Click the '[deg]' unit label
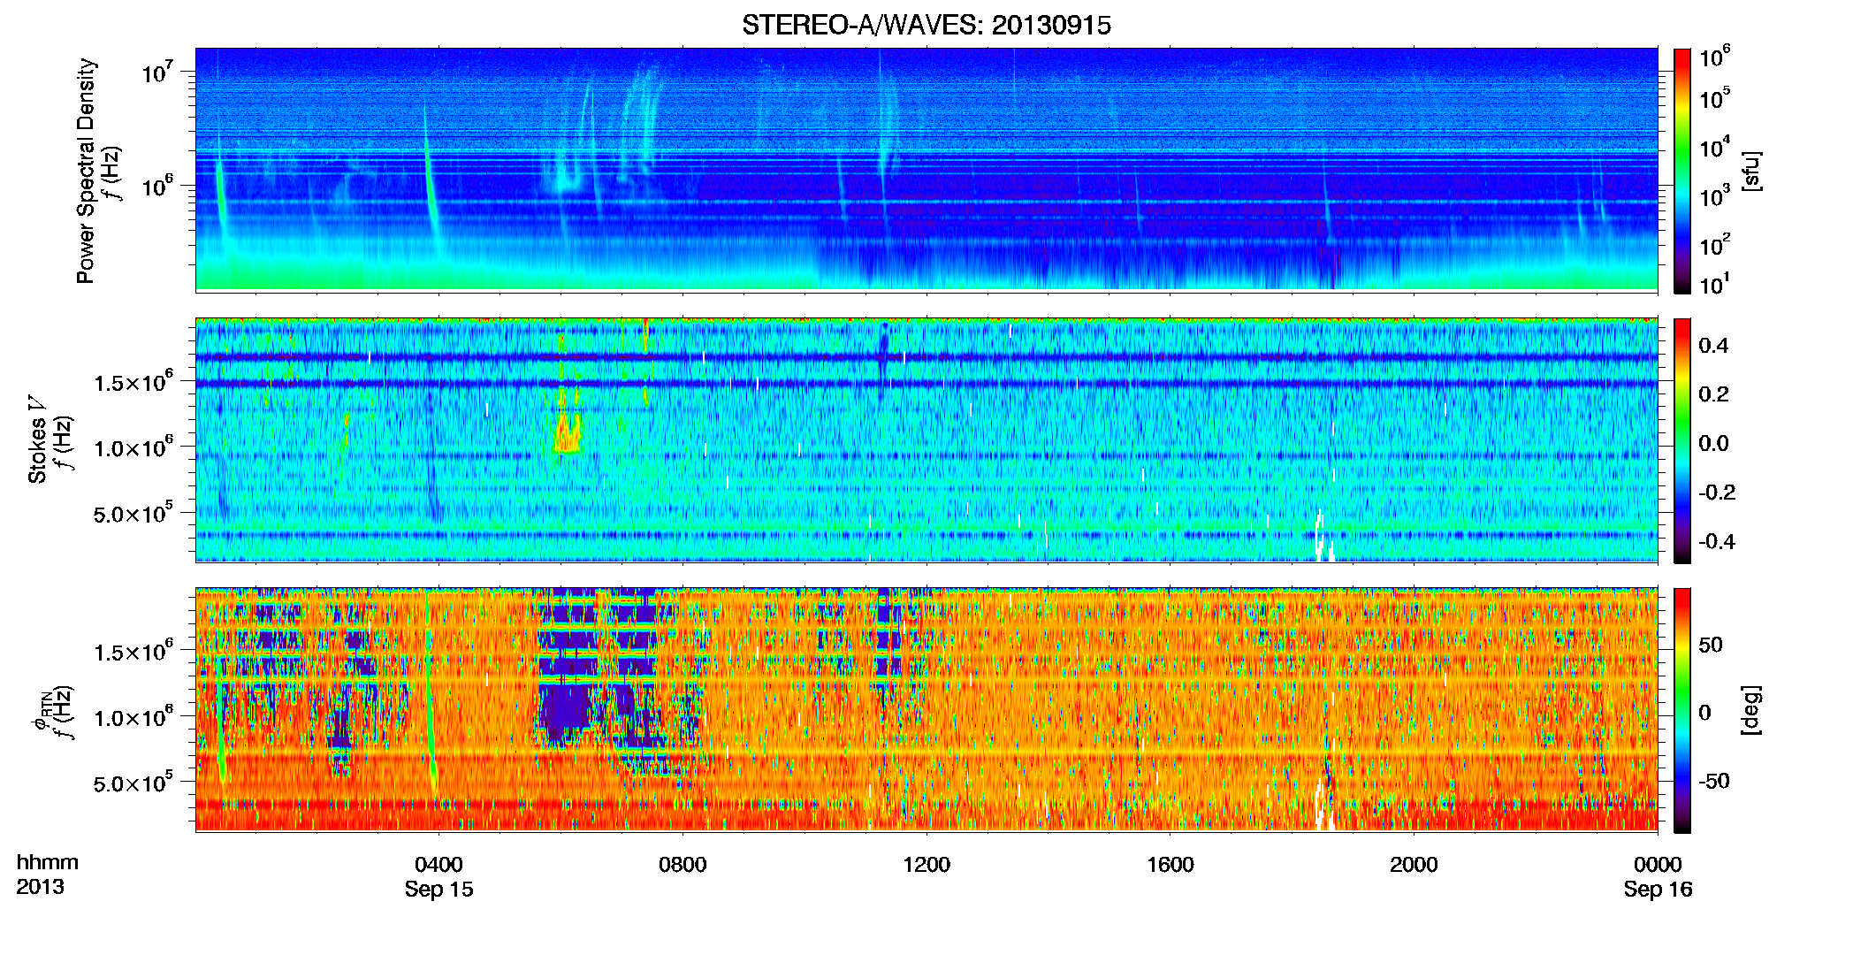This screenshot has width=1853, height=955. (1750, 710)
